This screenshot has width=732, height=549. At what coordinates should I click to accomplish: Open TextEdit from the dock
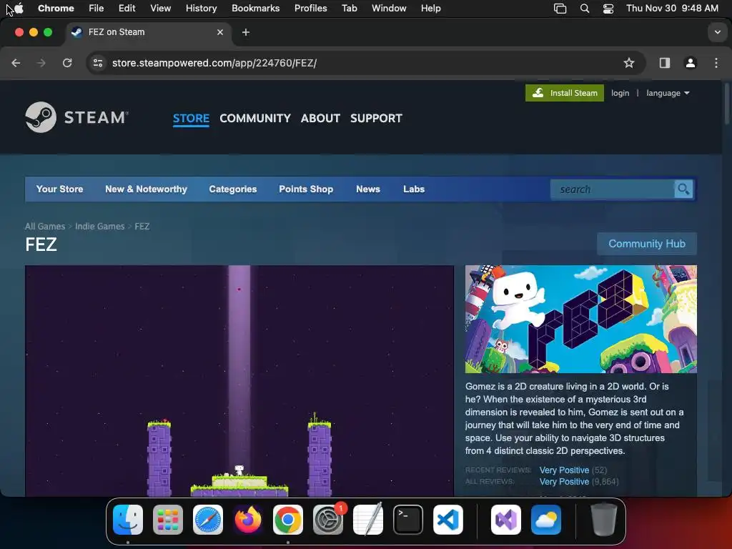coord(368,520)
